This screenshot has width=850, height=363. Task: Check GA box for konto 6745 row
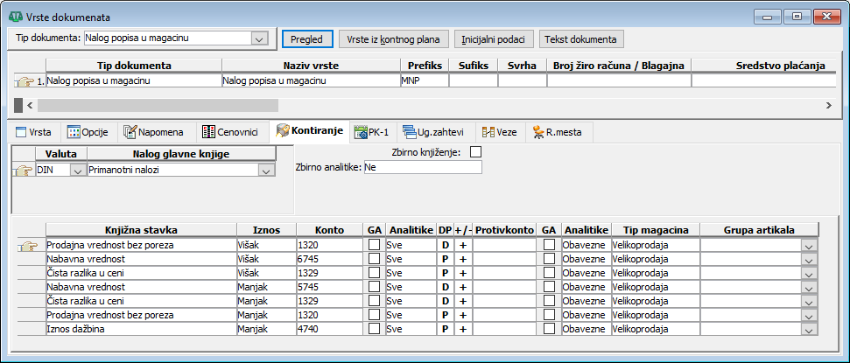[x=374, y=259]
